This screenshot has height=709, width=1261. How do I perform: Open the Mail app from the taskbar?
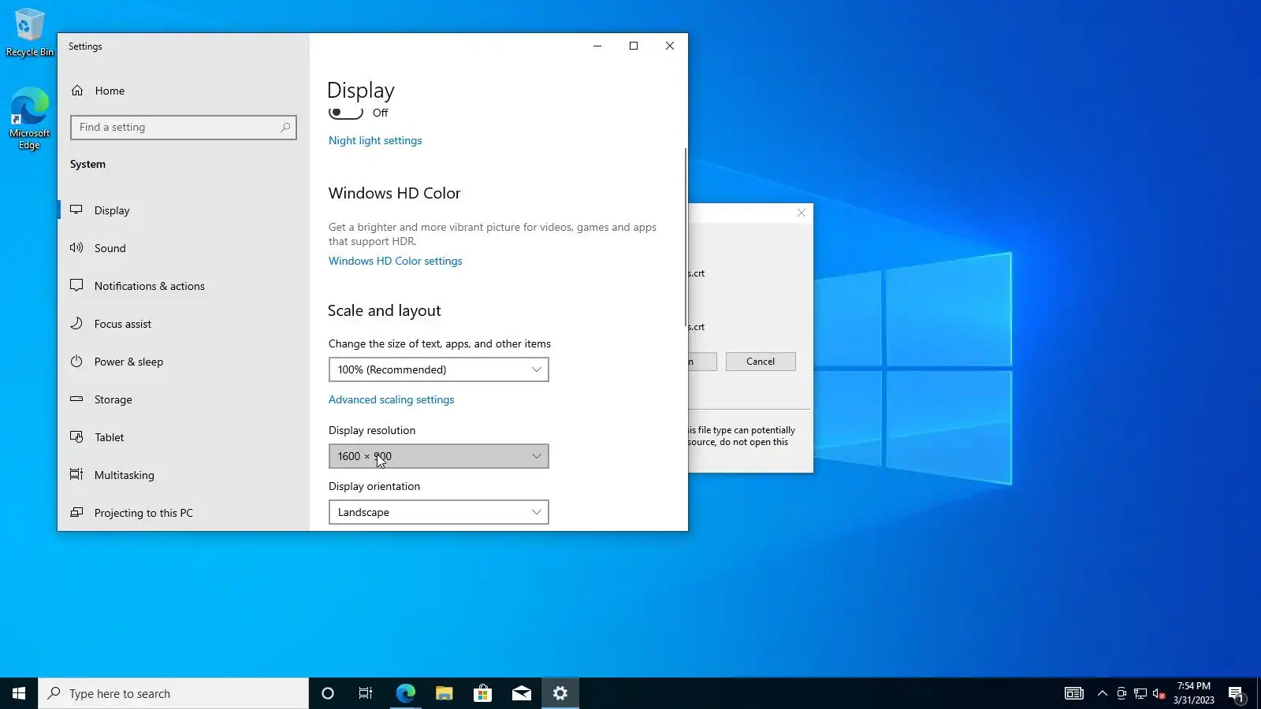coord(521,693)
